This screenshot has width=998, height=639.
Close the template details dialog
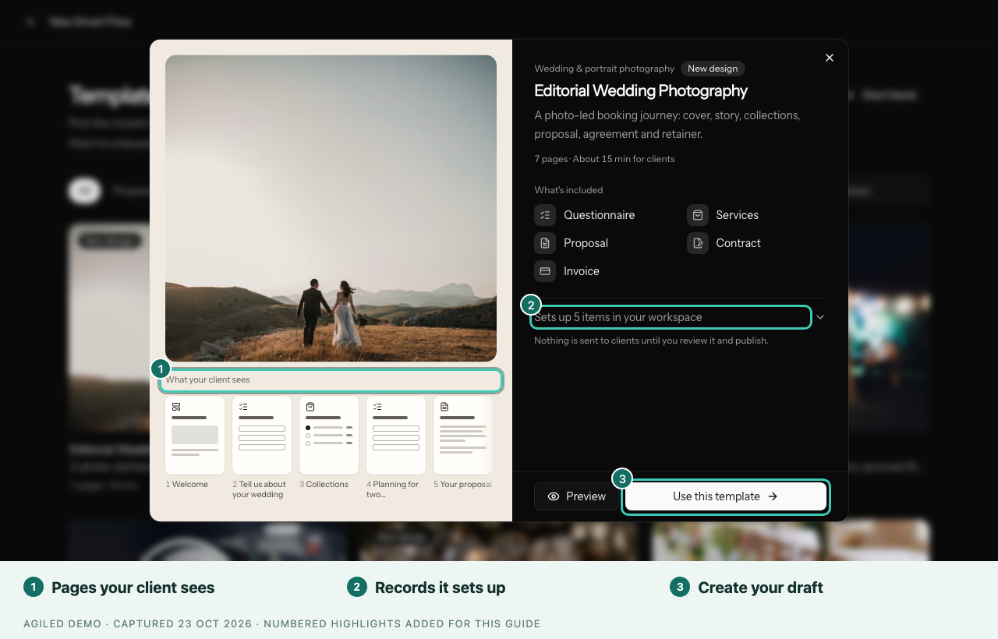(830, 58)
